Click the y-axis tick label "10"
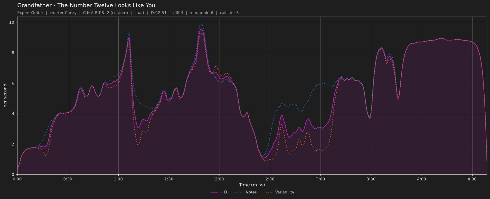The image size is (490, 199). (12, 22)
